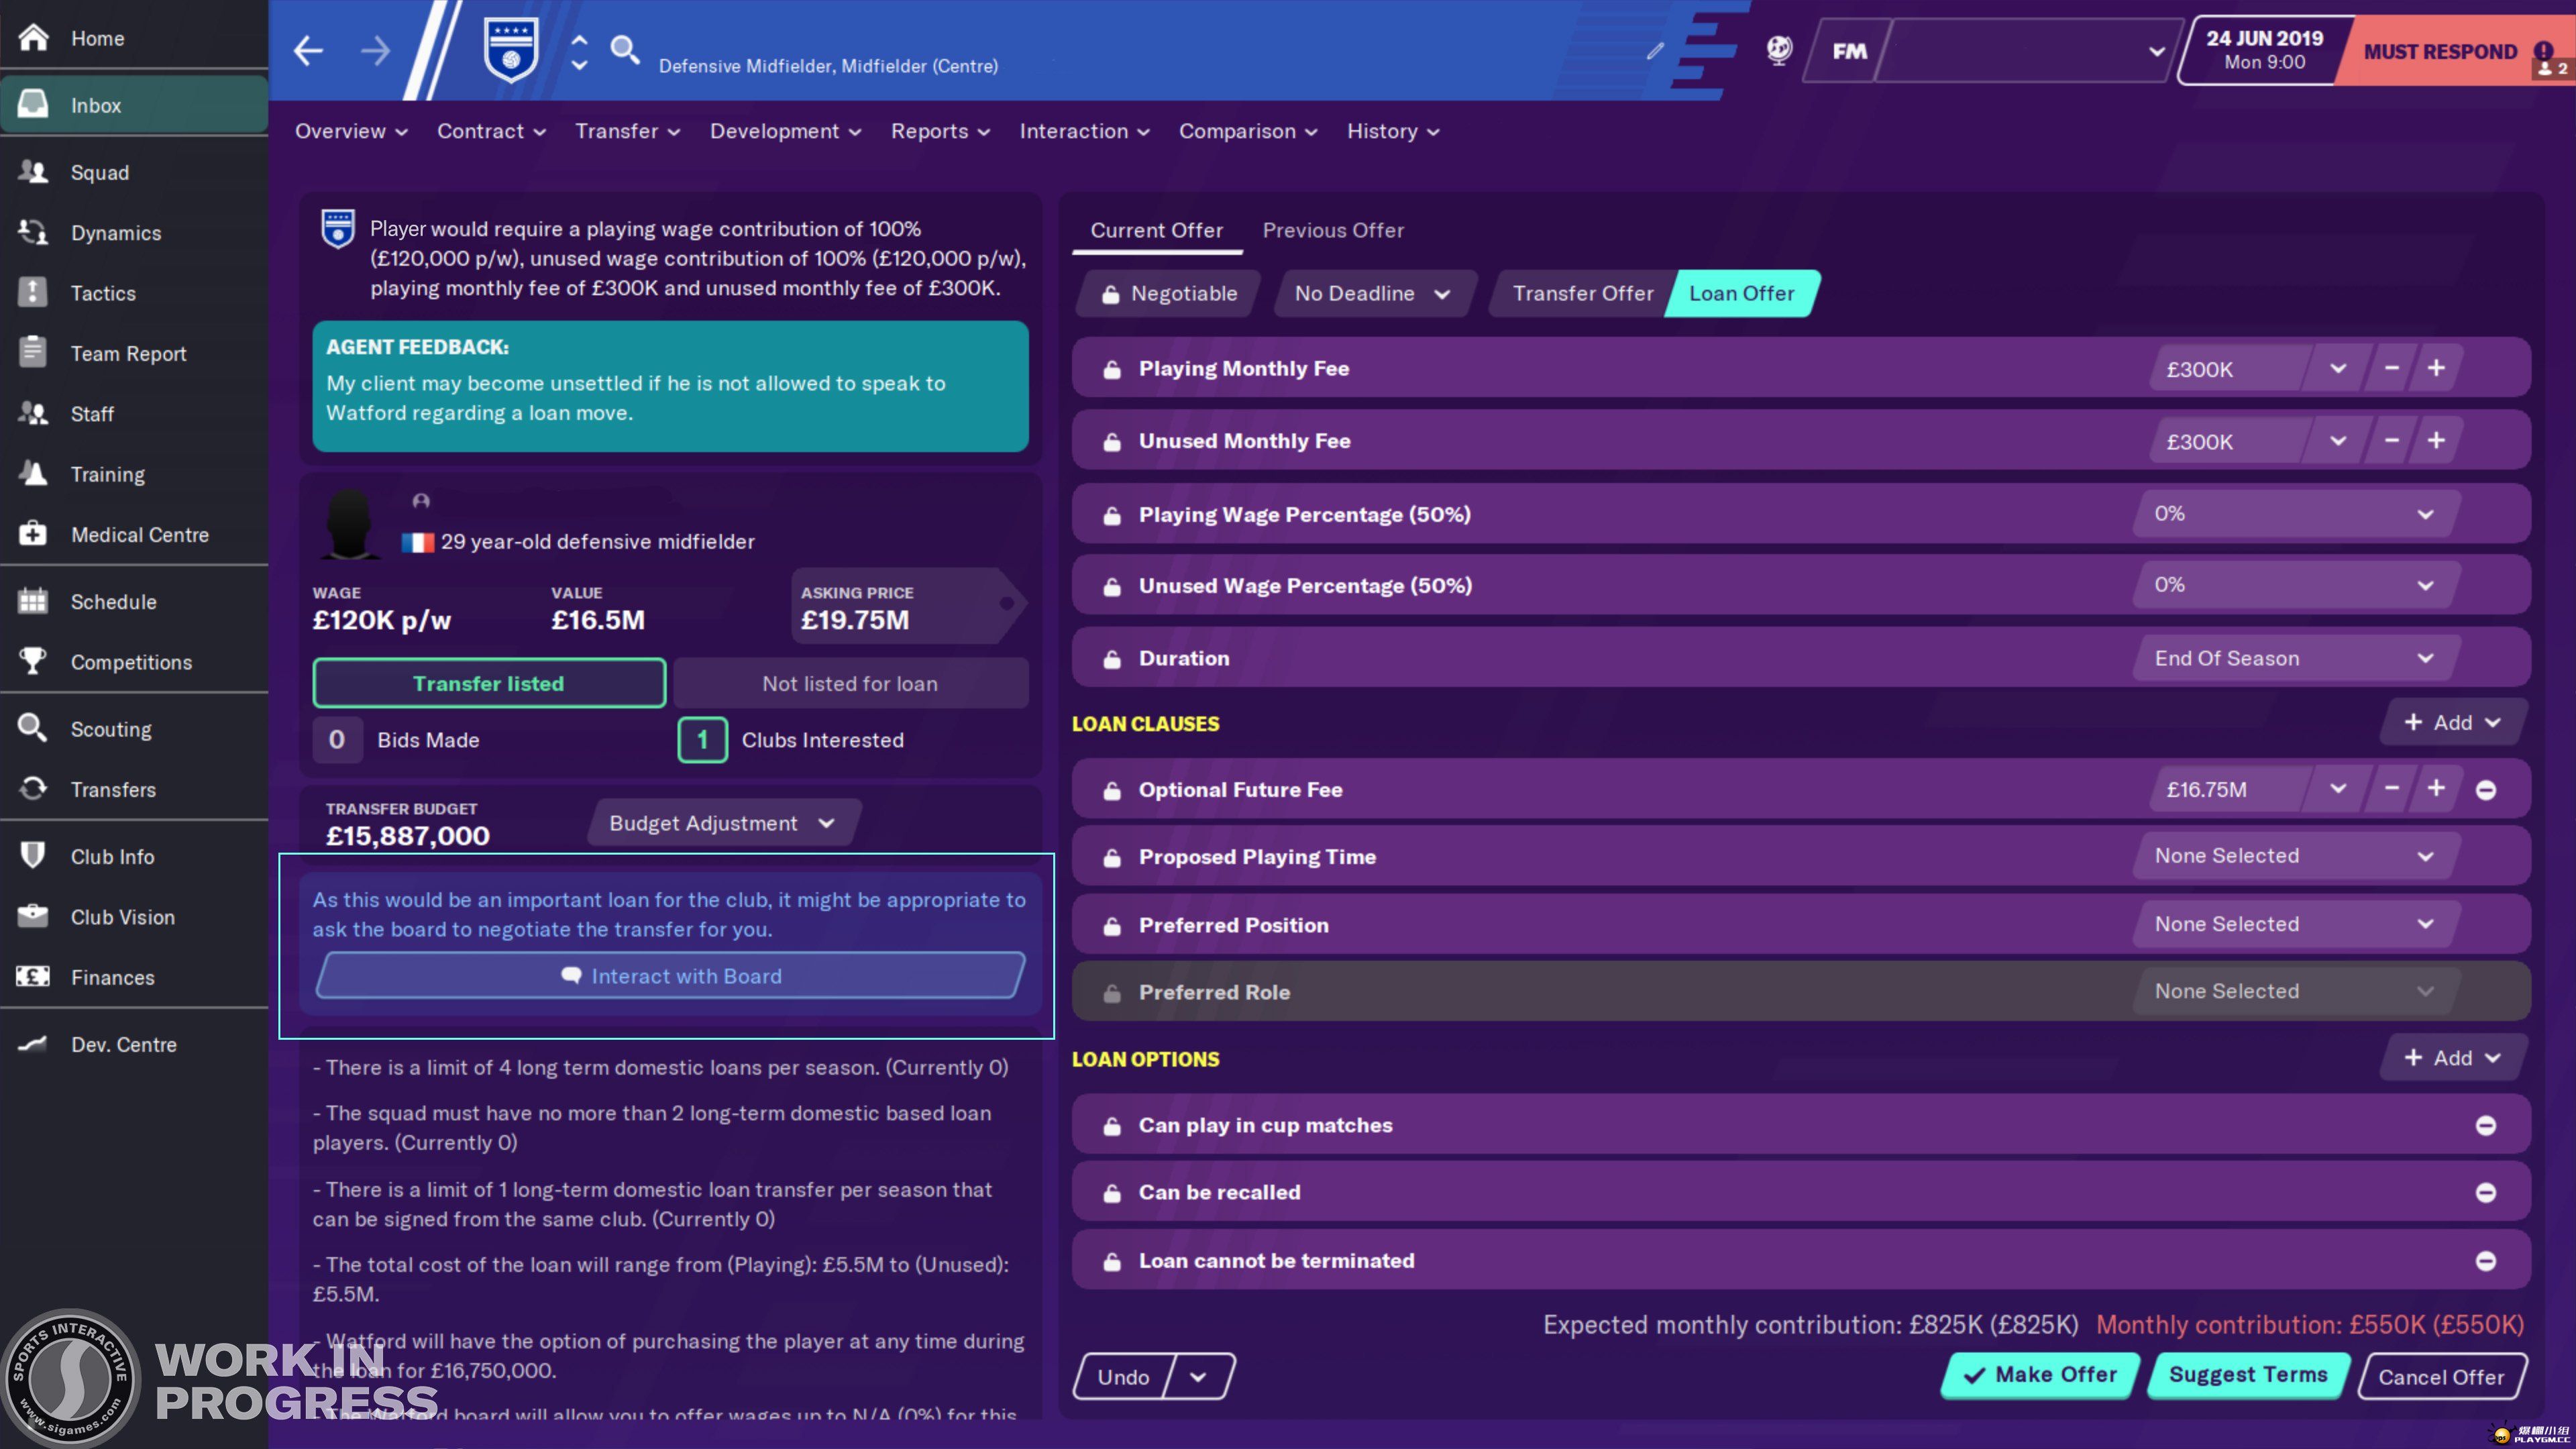The image size is (2576, 1449).
Task: Expand the Budget Adjustment dropdown
Action: click(722, 823)
